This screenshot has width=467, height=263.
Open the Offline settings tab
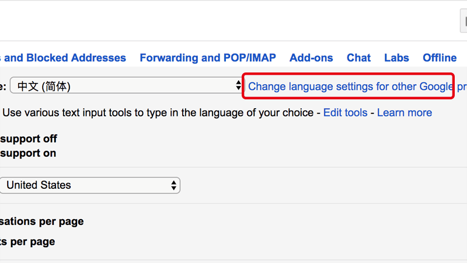point(440,58)
